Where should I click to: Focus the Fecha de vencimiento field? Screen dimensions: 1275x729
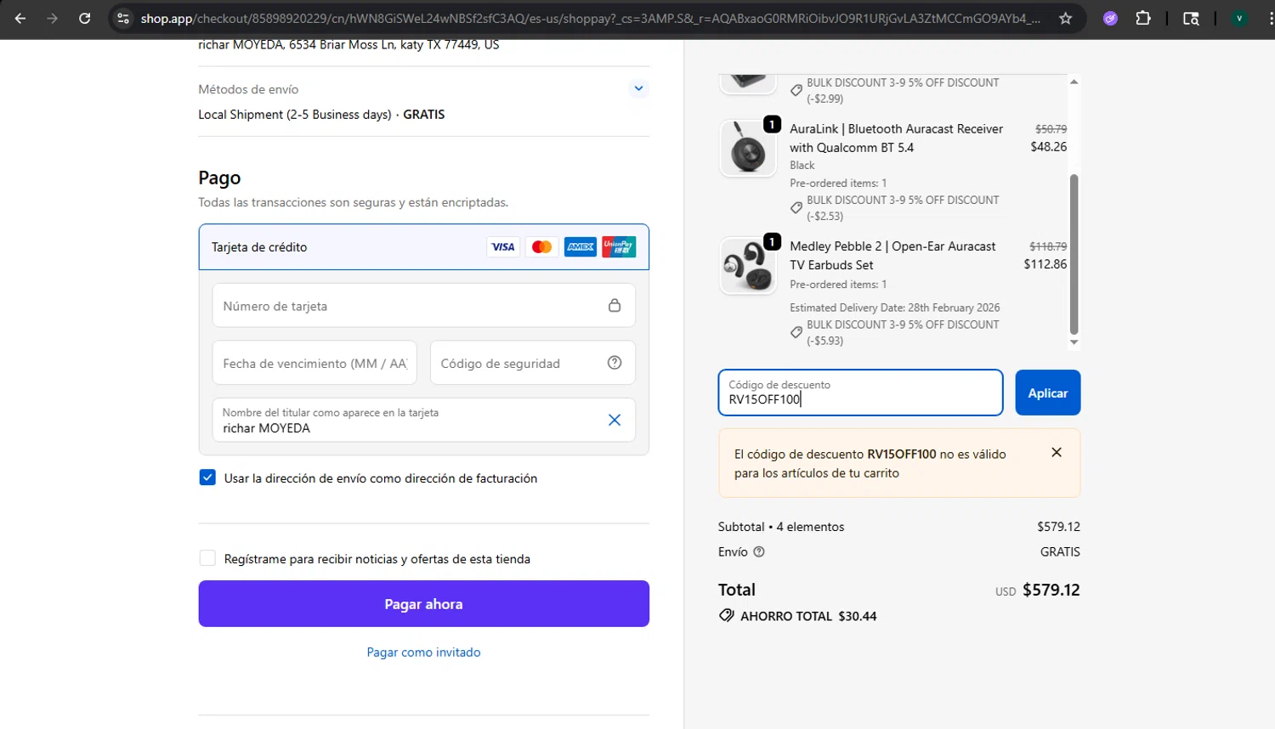coord(314,364)
